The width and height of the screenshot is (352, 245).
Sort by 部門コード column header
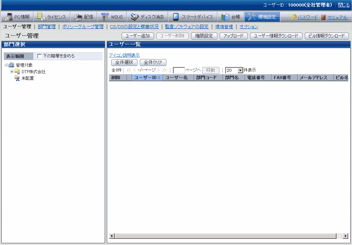coord(208,78)
